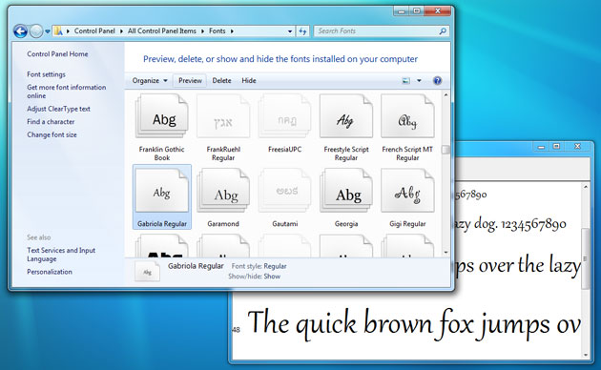Click scroll up arrow in font preview window
This screenshot has height=370, width=601.
tap(586, 187)
